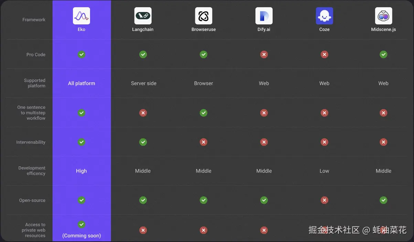Click Midscene.js's multistep workflow red cross

click(x=384, y=113)
